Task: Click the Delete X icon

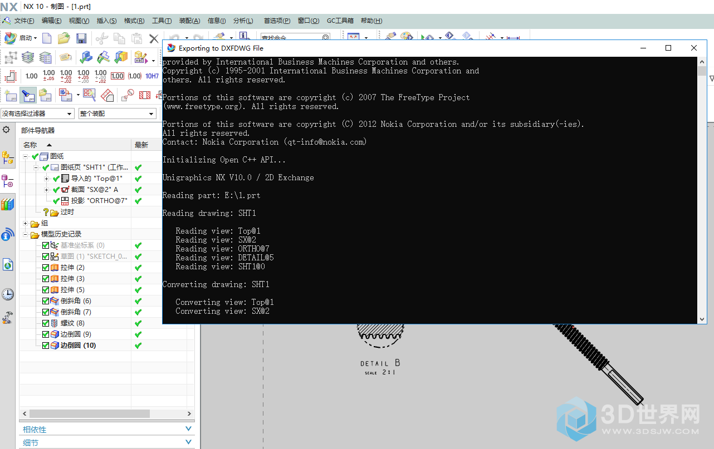Action: tap(154, 38)
